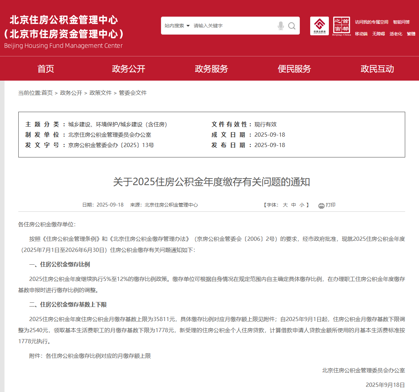This screenshot has width=419, height=392.
Task: Switch to 无障碍 accessibility mode
Action: pyautogui.click(x=379, y=34)
